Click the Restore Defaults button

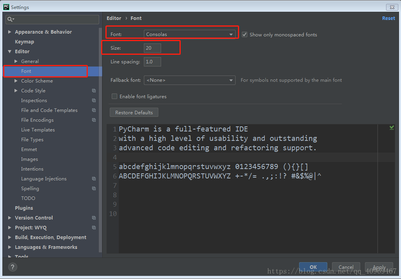point(134,113)
